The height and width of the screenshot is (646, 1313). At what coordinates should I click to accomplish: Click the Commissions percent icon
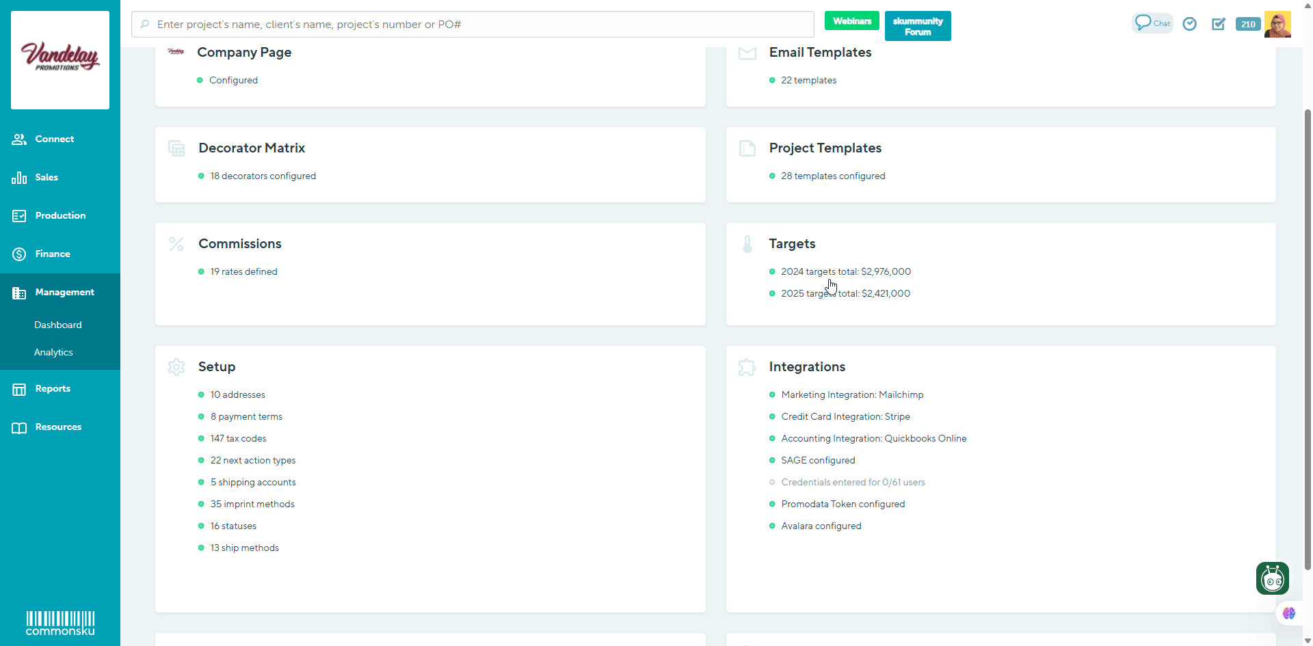pos(176,244)
